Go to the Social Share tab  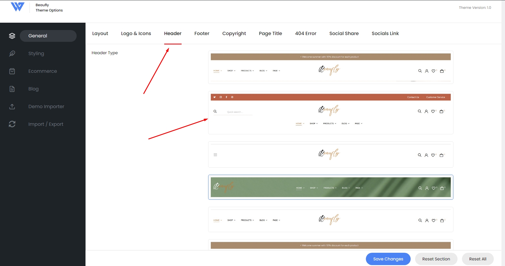point(344,34)
